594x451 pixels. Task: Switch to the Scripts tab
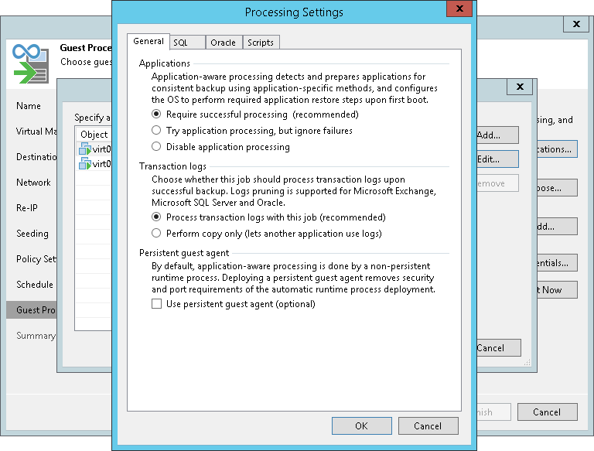pos(261,43)
